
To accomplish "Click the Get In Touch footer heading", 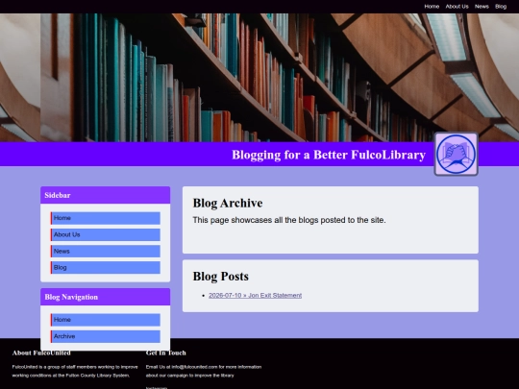I will click(166, 353).
